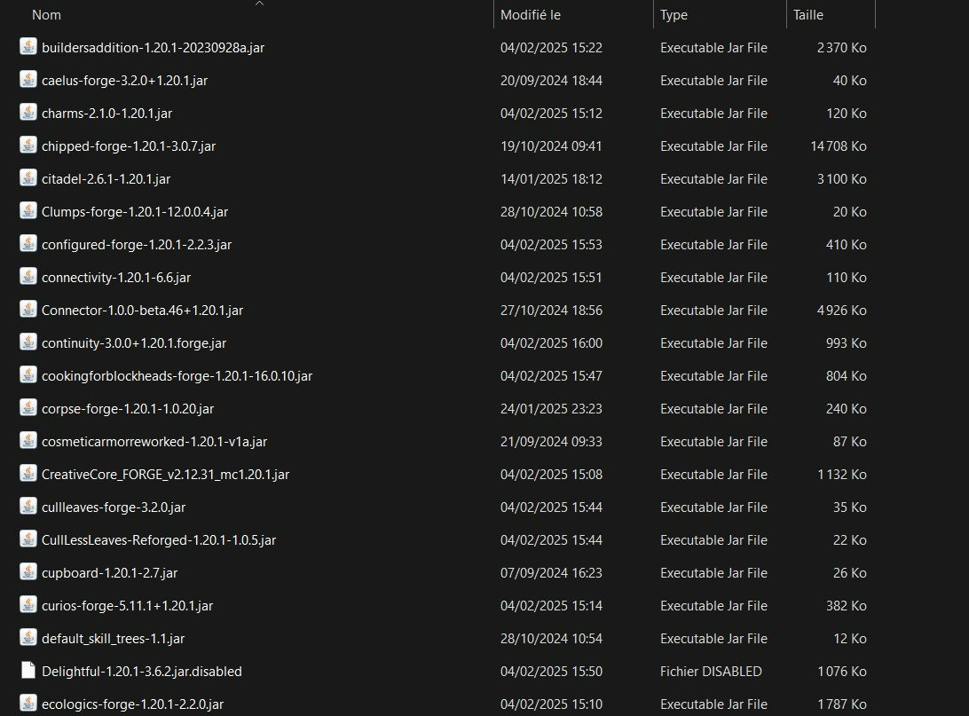Screen dimensions: 969x716
Task: Click the 14 708 Ko size of chipped-forge
Action: point(838,146)
